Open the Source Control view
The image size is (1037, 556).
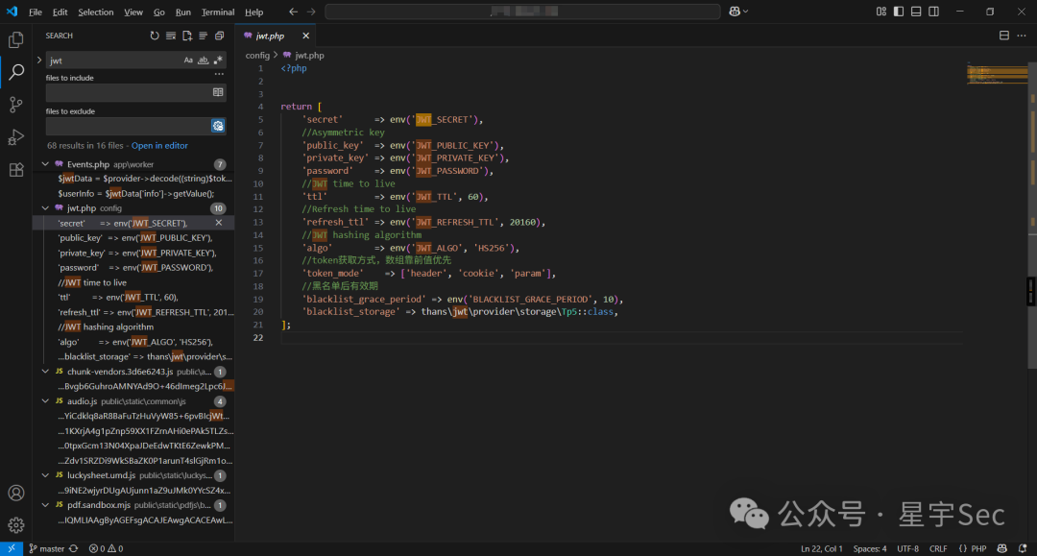16,105
